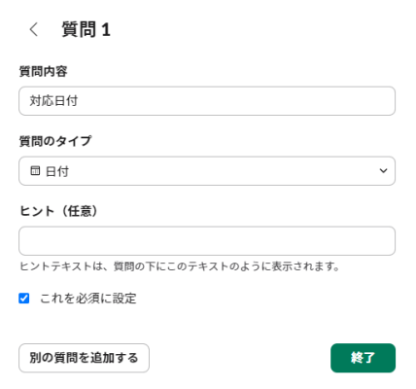Select the 日付 text in the type selector
This screenshot has width=416, height=389.
pos(57,171)
